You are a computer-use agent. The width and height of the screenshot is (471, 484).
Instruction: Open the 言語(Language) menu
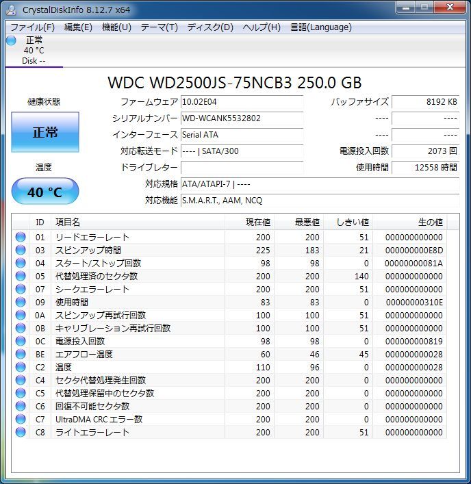click(321, 27)
